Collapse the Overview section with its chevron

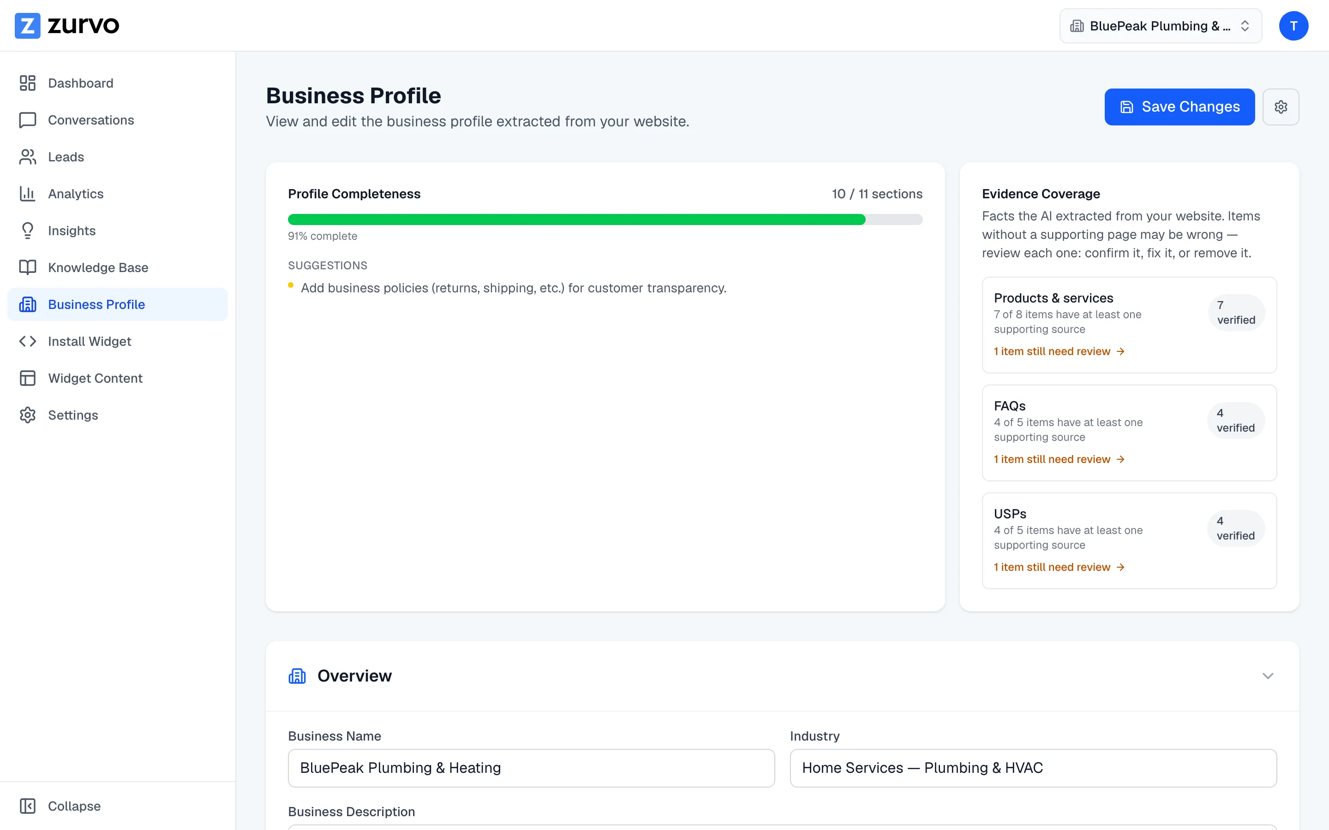(x=1268, y=676)
